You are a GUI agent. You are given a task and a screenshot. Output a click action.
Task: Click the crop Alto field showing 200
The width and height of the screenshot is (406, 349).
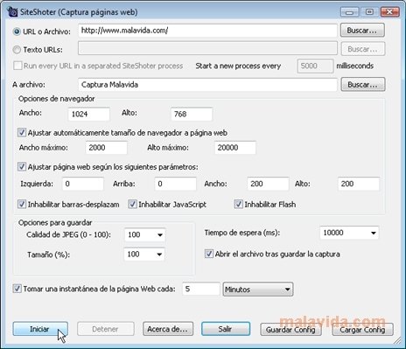[x=359, y=184]
